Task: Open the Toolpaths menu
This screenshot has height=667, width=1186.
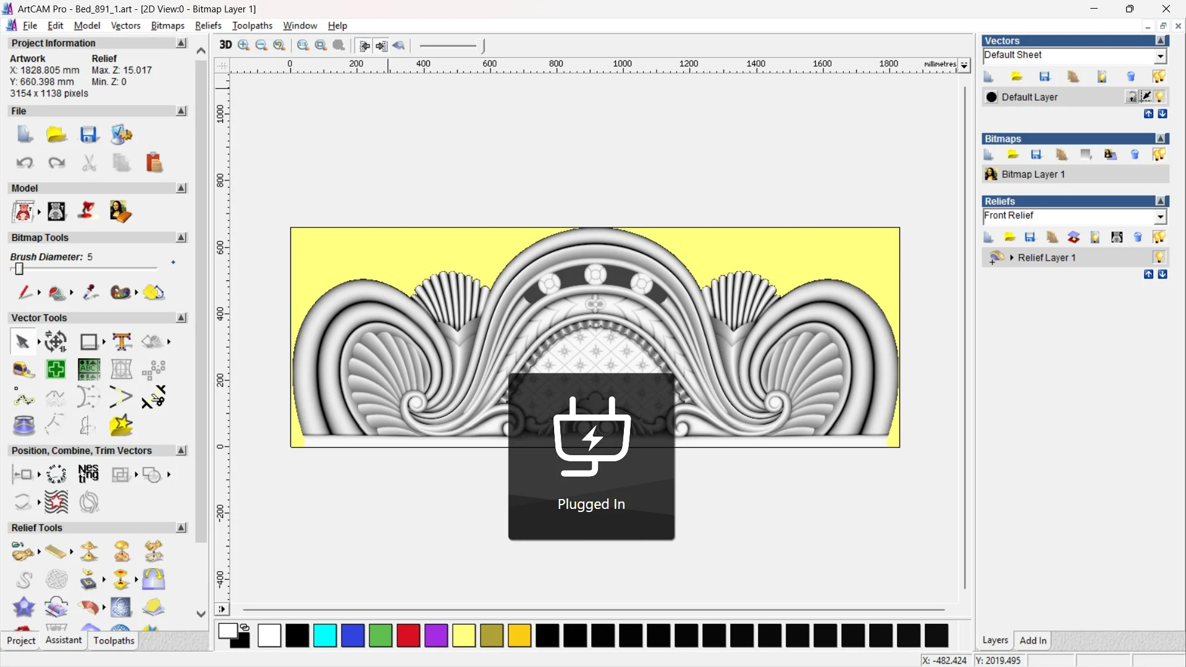Action: click(x=252, y=25)
